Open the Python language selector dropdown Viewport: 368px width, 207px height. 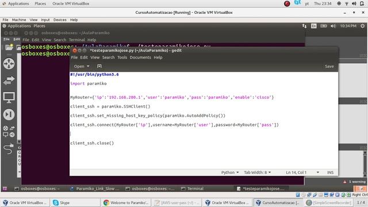coord(230,172)
